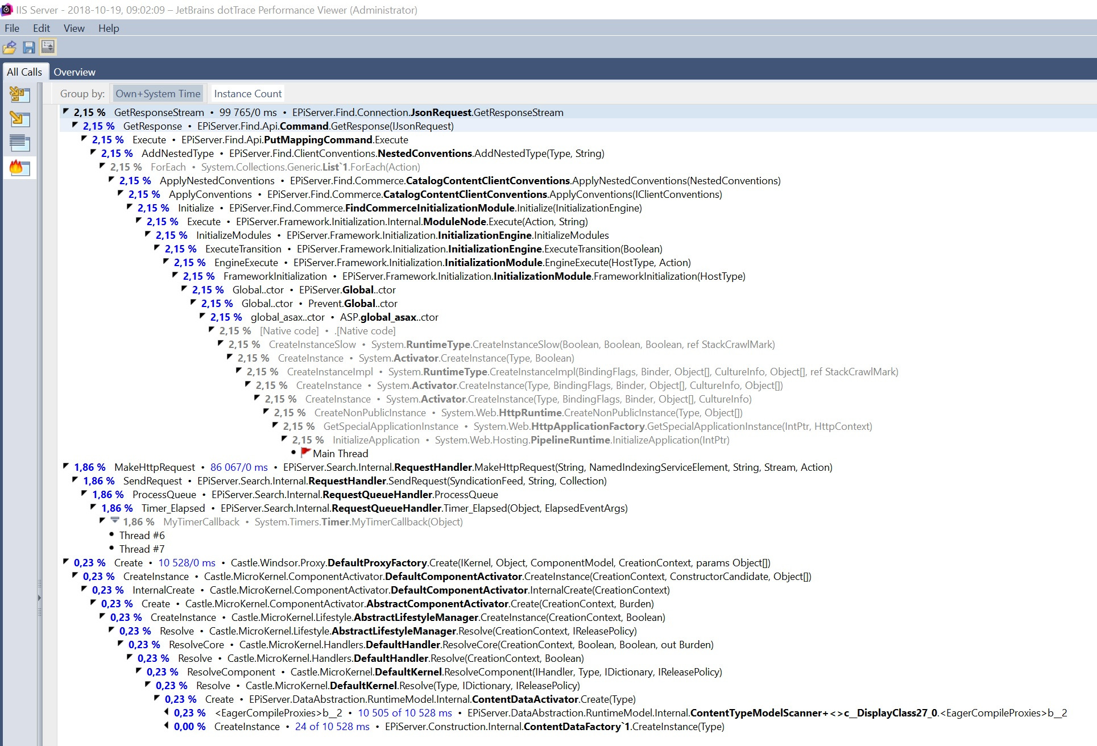
Task: Group by Own+System Time
Action: click(x=158, y=94)
